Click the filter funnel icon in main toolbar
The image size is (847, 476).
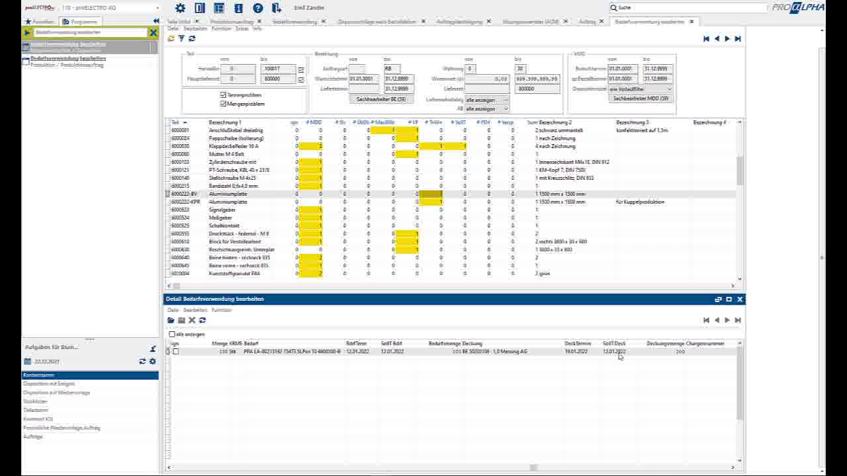(181, 38)
